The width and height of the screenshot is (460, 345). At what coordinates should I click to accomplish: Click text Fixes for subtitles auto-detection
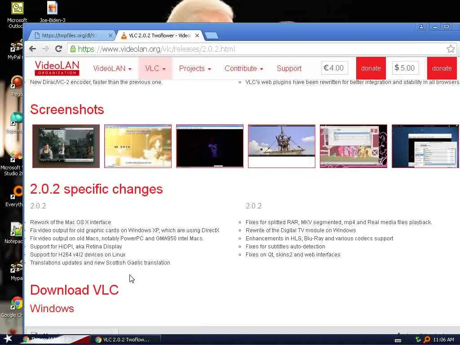285,247
